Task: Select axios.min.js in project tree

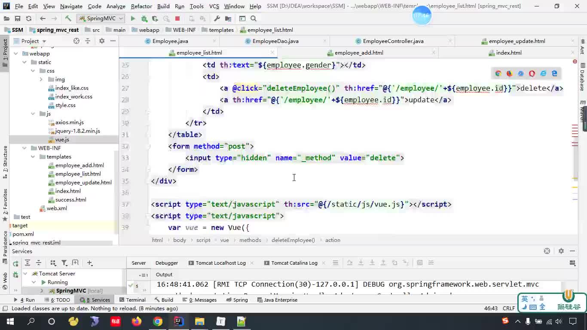Action: [70, 122]
